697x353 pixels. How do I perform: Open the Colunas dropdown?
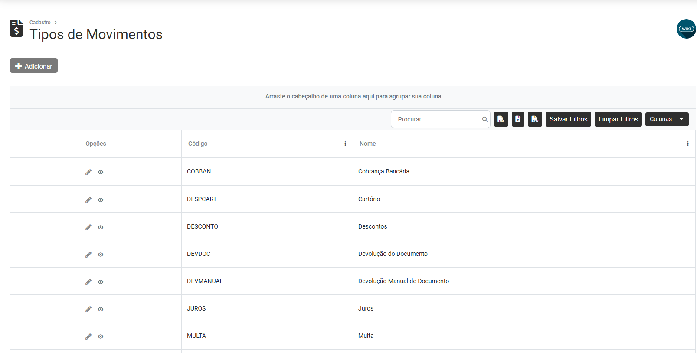(x=667, y=119)
